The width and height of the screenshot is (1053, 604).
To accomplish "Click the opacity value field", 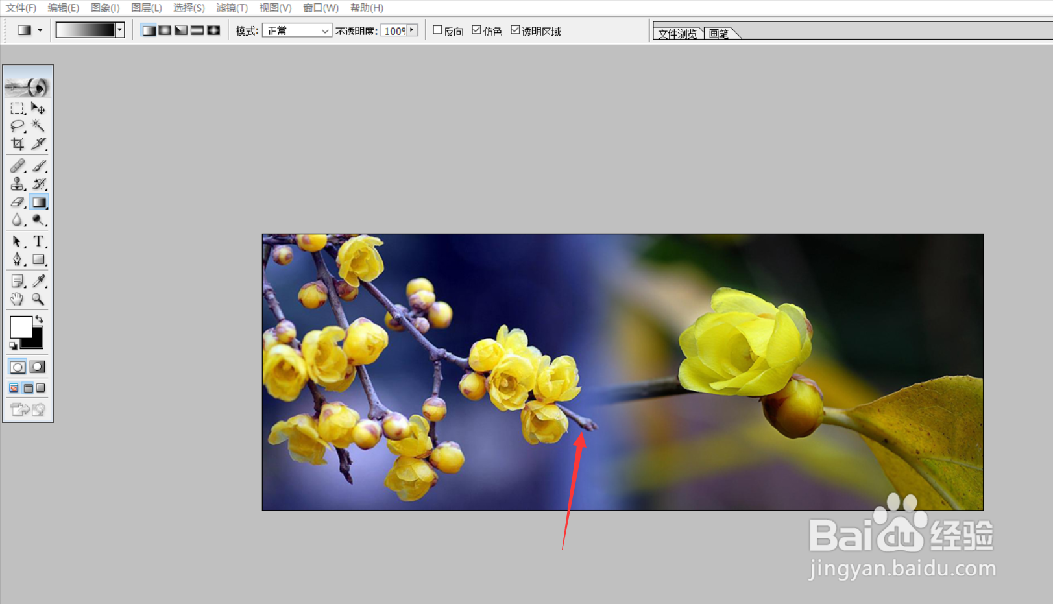I will pos(394,30).
